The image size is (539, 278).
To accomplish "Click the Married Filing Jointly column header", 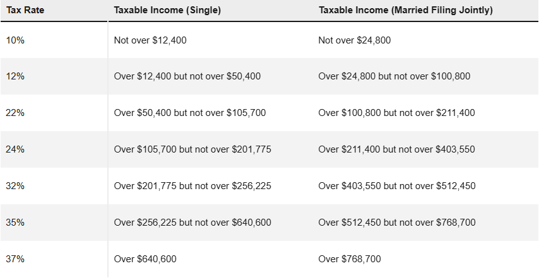I will coord(406,11).
